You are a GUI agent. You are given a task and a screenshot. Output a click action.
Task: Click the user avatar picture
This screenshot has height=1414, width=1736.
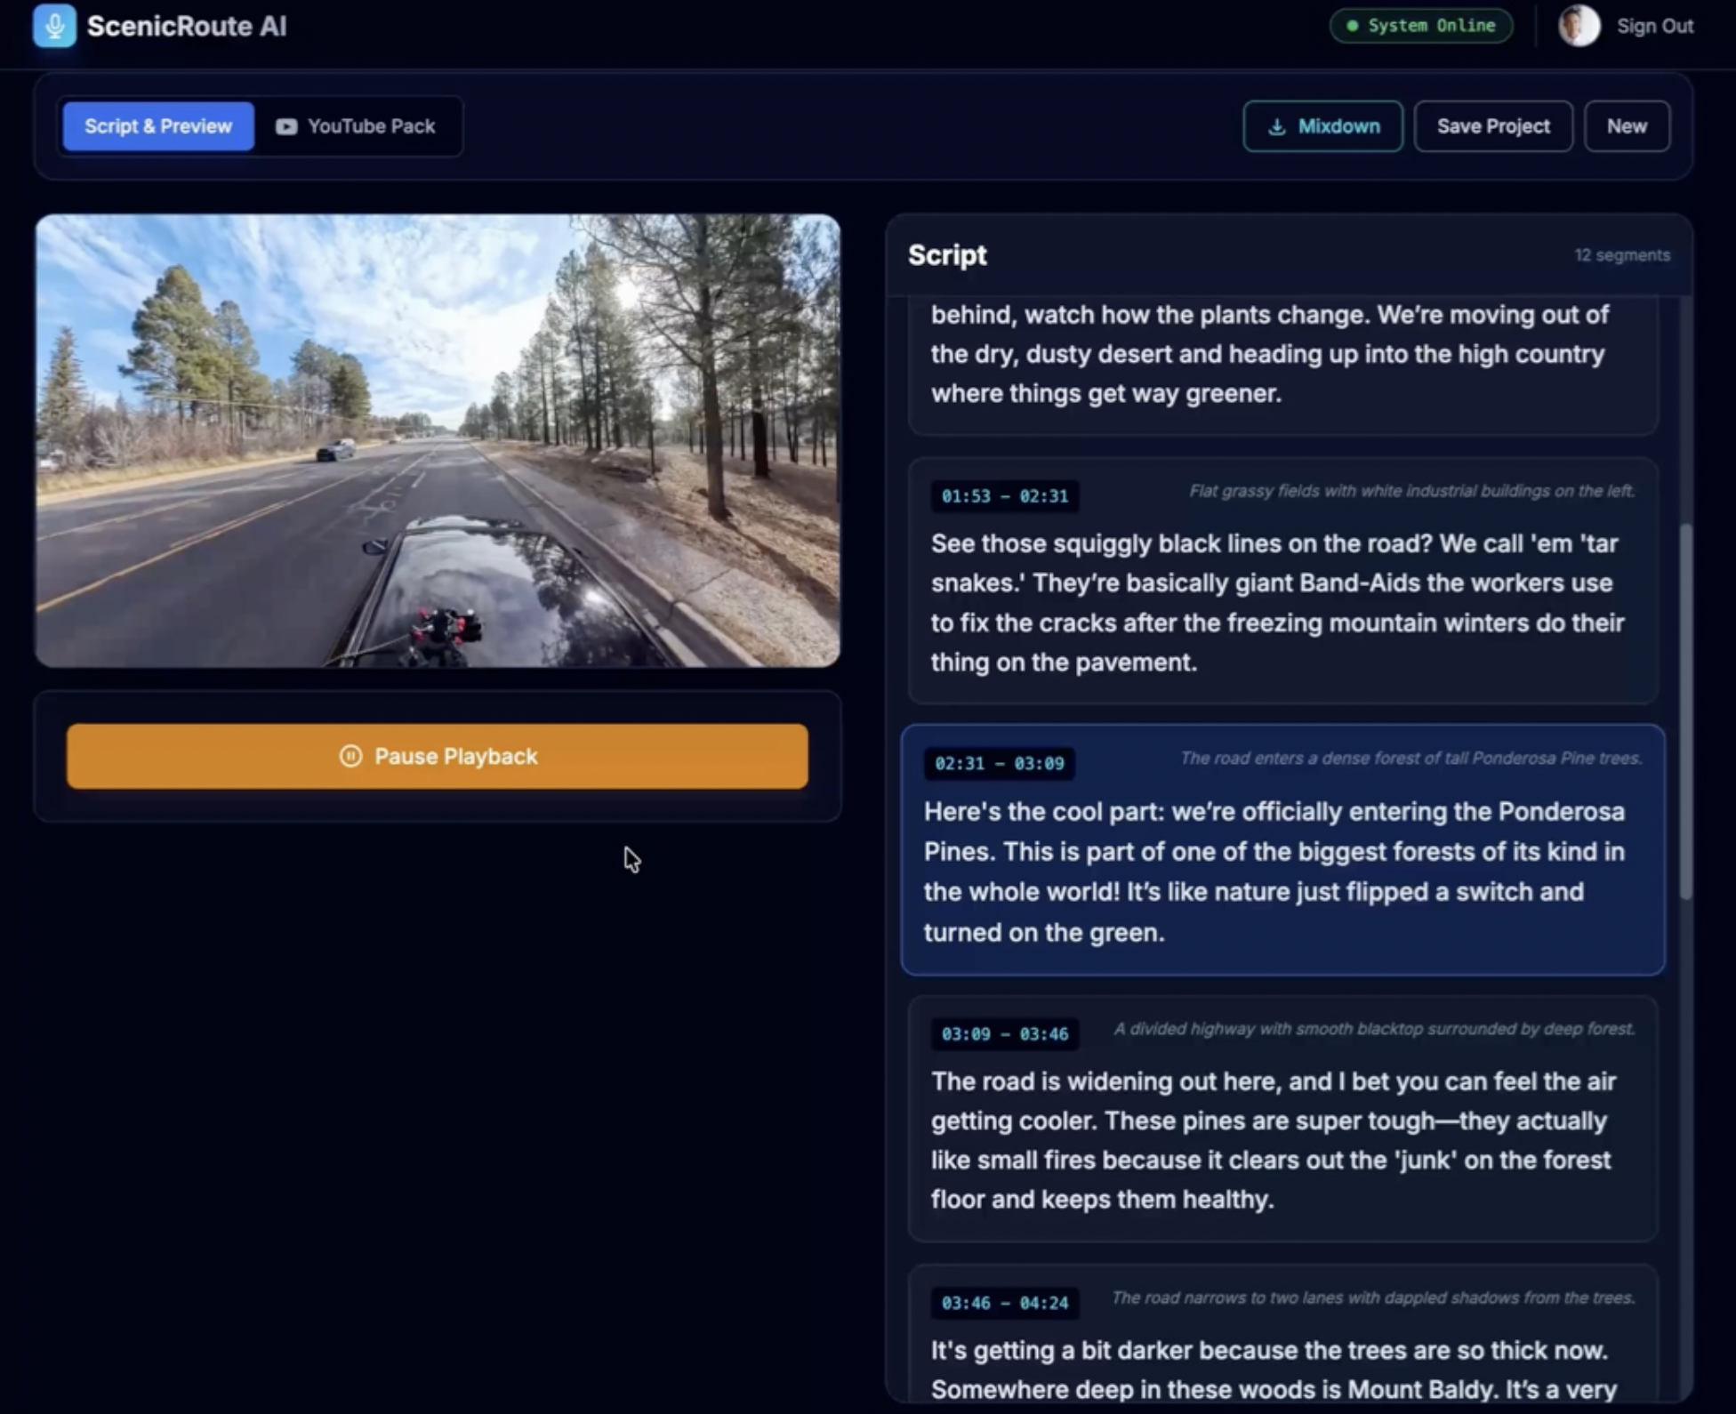pos(1579,26)
